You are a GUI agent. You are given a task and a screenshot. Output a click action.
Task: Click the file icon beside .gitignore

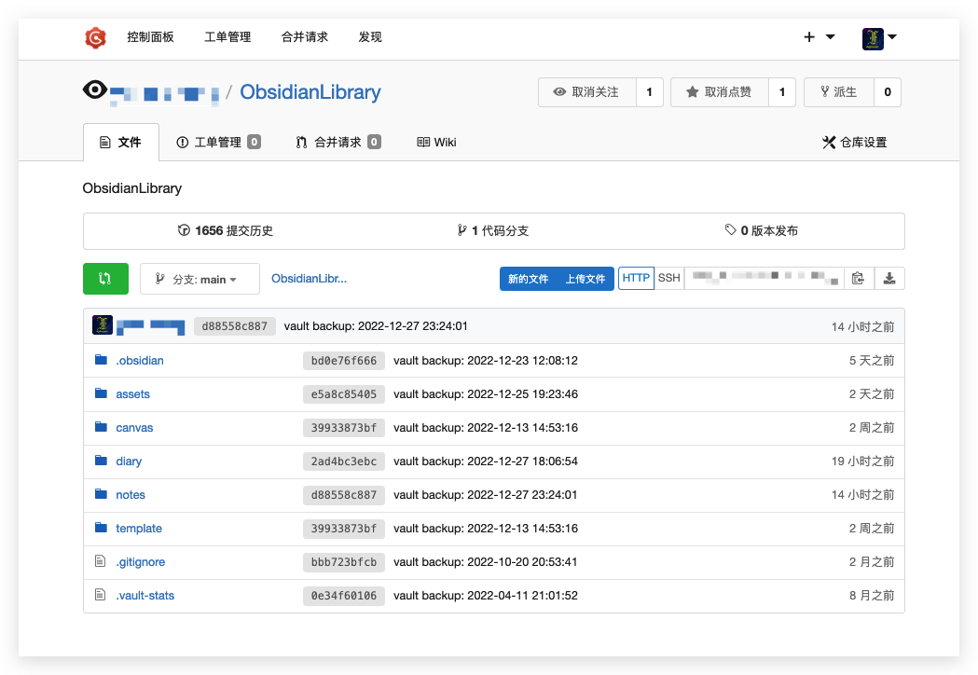(101, 561)
